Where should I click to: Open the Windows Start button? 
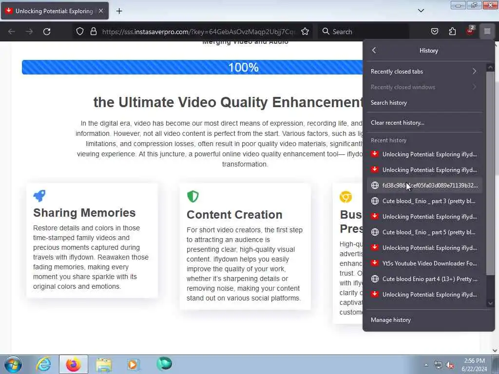tap(13, 364)
